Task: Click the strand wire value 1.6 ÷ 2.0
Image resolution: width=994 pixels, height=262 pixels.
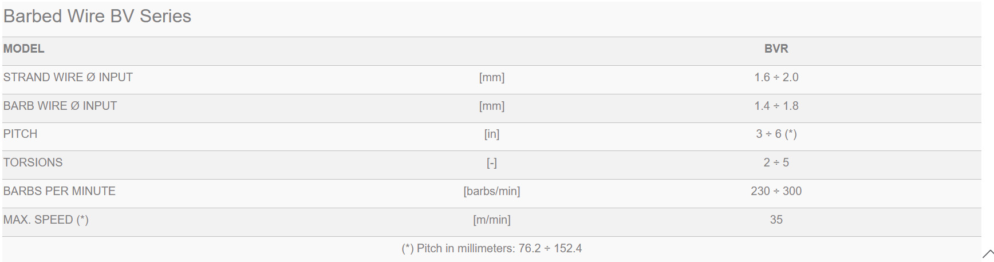Action: coord(776,77)
